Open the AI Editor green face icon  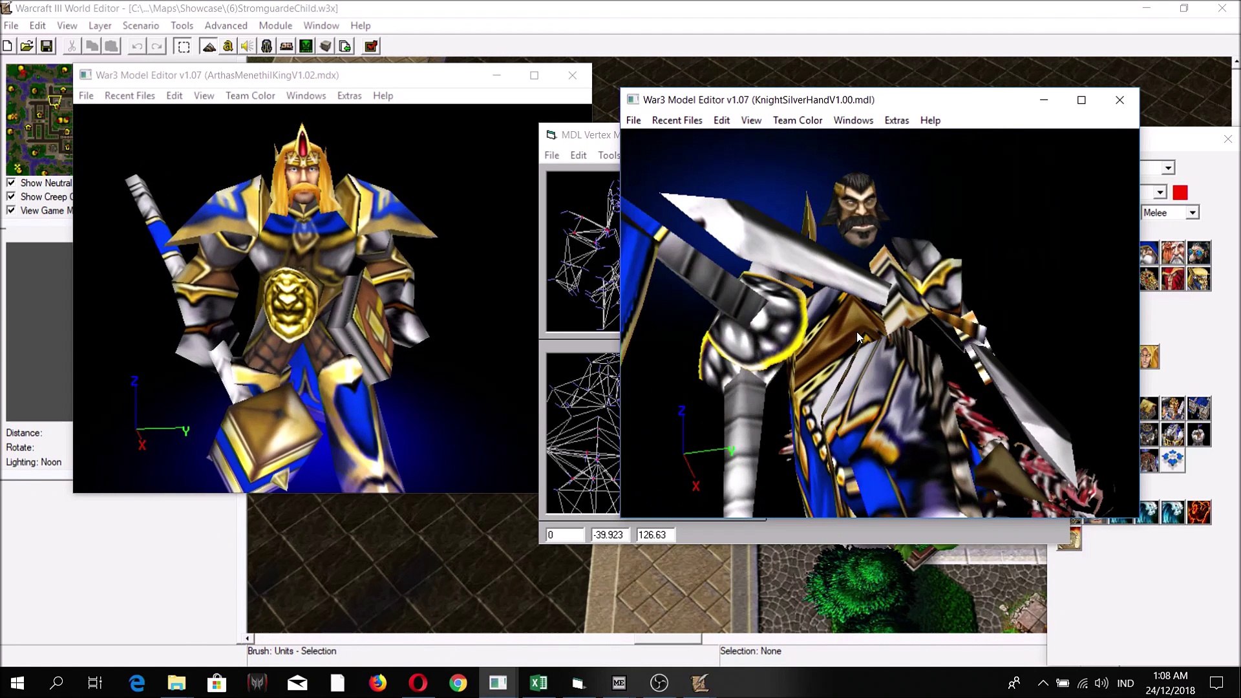(306, 46)
